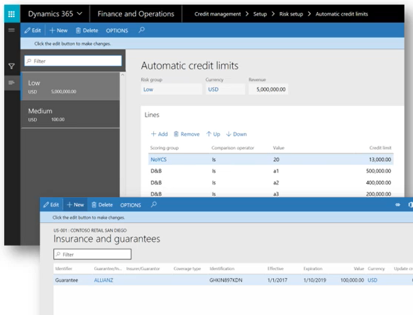Click the Revenue field 5,000,000.00

pyautogui.click(x=268, y=89)
